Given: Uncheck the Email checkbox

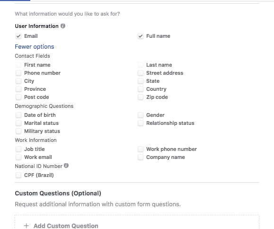Looking at the screenshot, I should coord(18,36).
